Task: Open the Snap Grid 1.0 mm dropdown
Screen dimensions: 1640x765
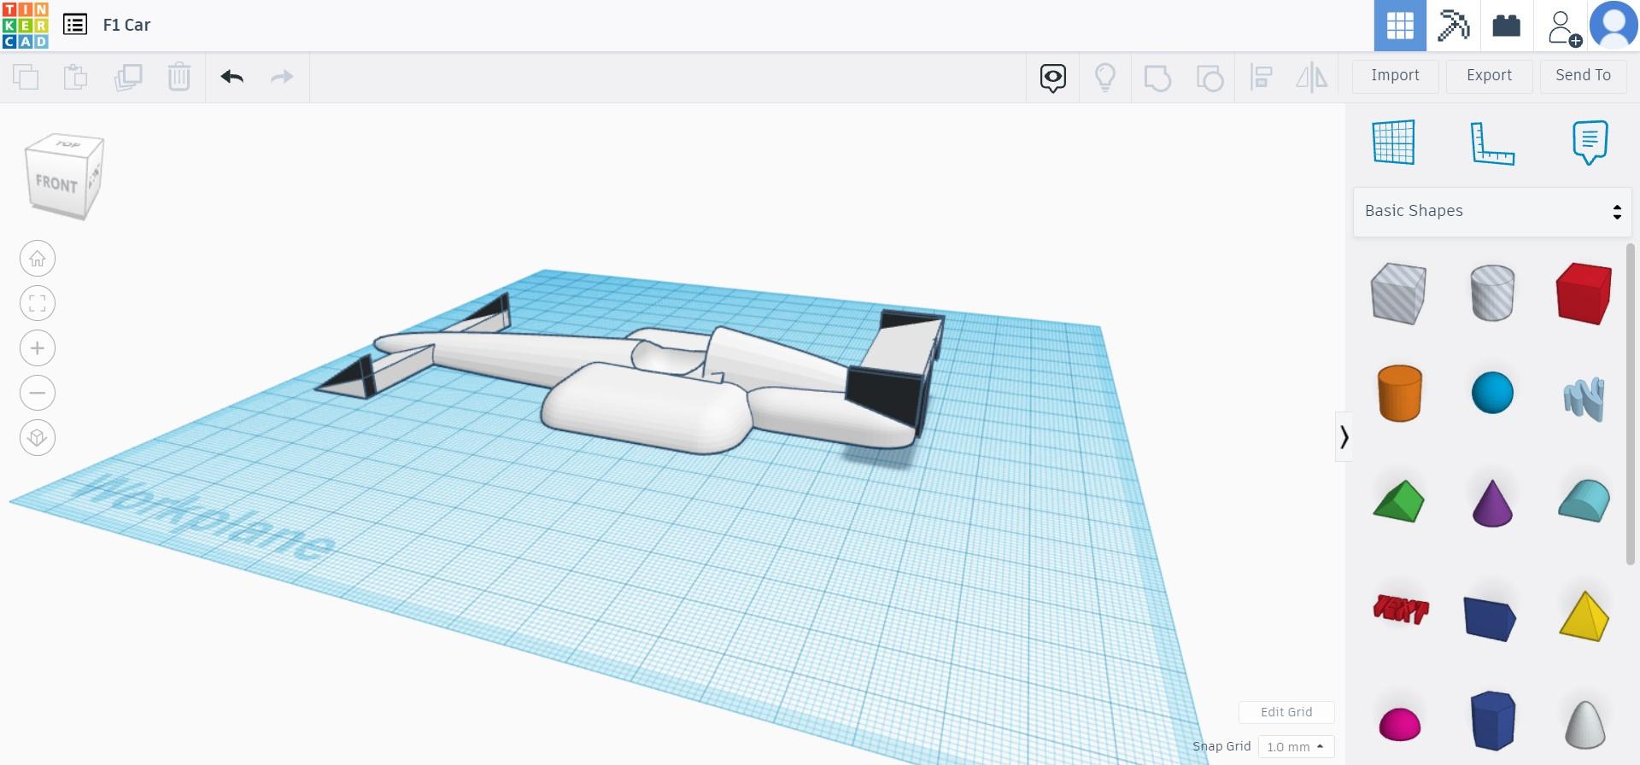Action: point(1296,747)
